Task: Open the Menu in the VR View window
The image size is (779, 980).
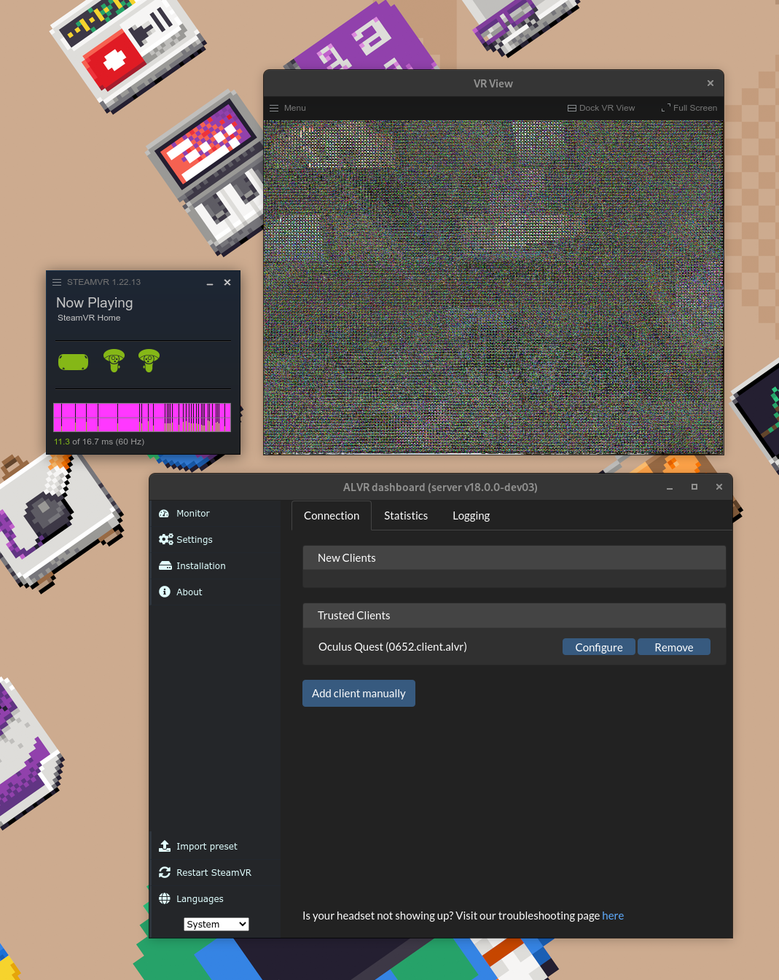Action: click(x=288, y=108)
